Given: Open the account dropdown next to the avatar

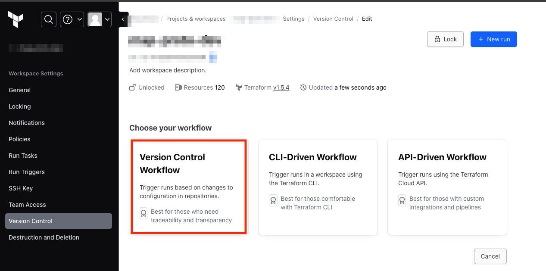Looking at the screenshot, I should tap(108, 19).
